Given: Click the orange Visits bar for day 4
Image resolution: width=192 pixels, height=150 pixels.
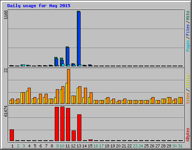Looking at the screenshot, I should click(x=29, y=96).
